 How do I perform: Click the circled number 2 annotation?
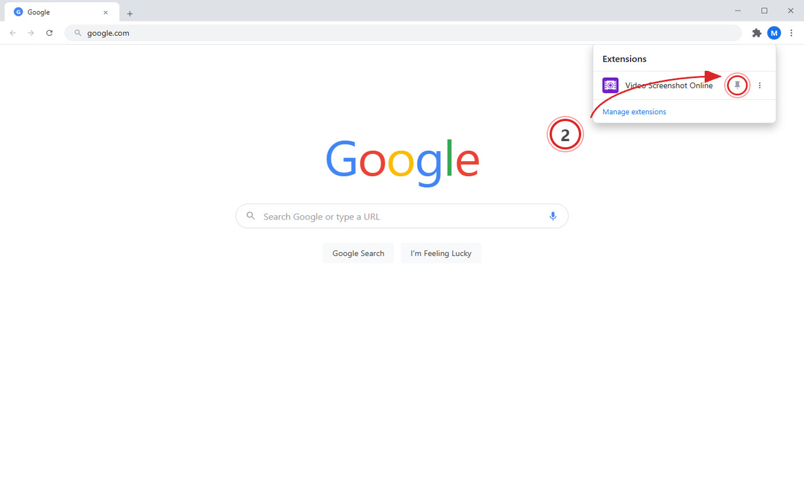coord(565,134)
